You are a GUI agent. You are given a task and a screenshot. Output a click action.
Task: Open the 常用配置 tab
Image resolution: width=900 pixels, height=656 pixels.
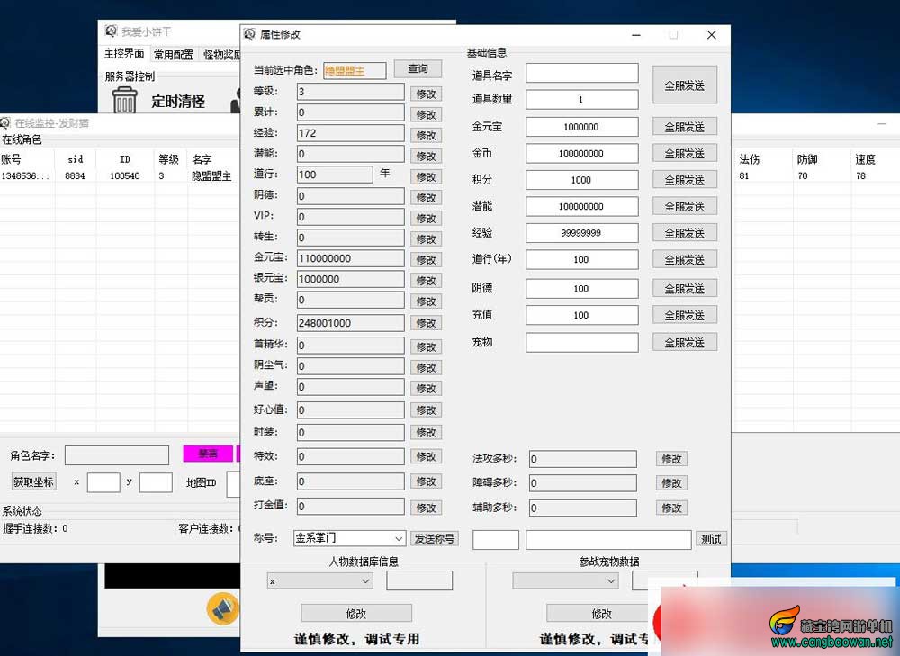[174, 55]
